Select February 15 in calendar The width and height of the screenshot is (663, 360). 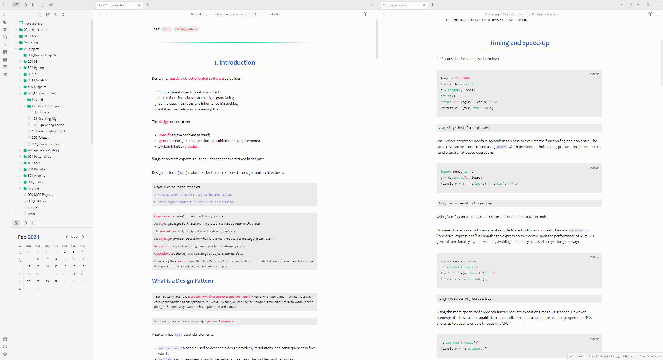pyautogui.click(x=56, y=266)
